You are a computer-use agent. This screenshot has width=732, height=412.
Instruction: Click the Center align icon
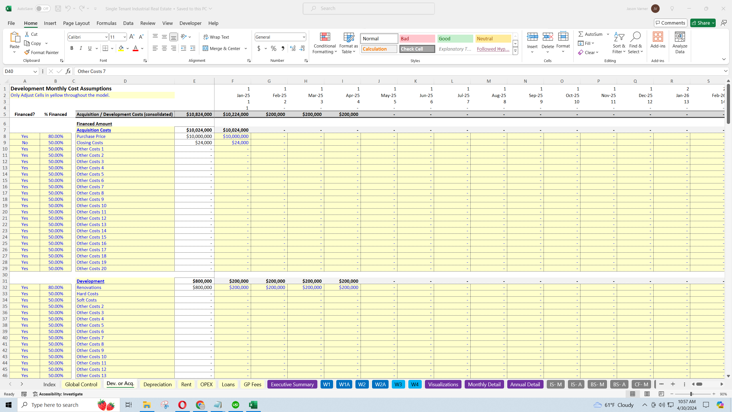tap(164, 48)
